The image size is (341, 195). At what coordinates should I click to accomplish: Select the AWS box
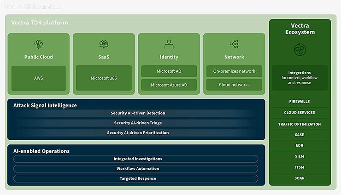(x=39, y=78)
